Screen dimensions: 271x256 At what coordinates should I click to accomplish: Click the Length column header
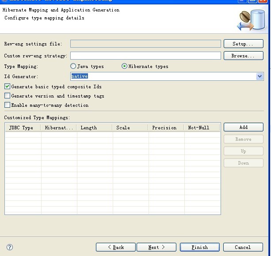pos(95,128)
